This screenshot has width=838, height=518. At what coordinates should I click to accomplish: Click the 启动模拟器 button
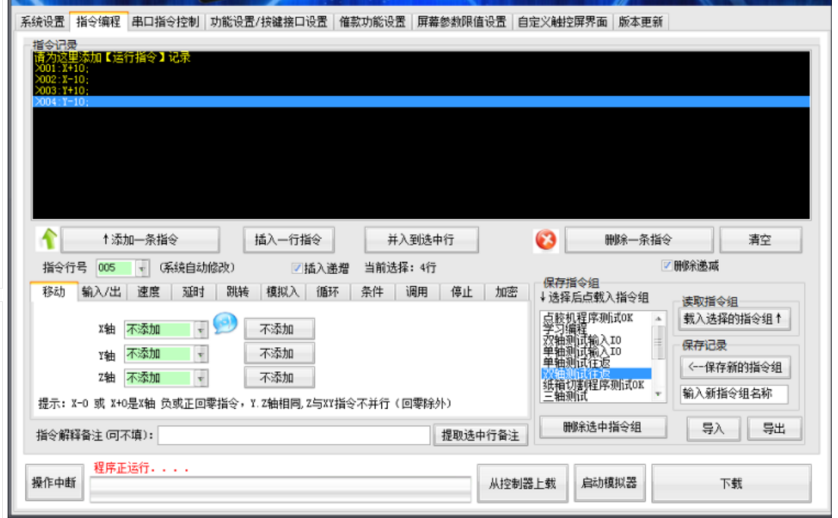[609, 483]
